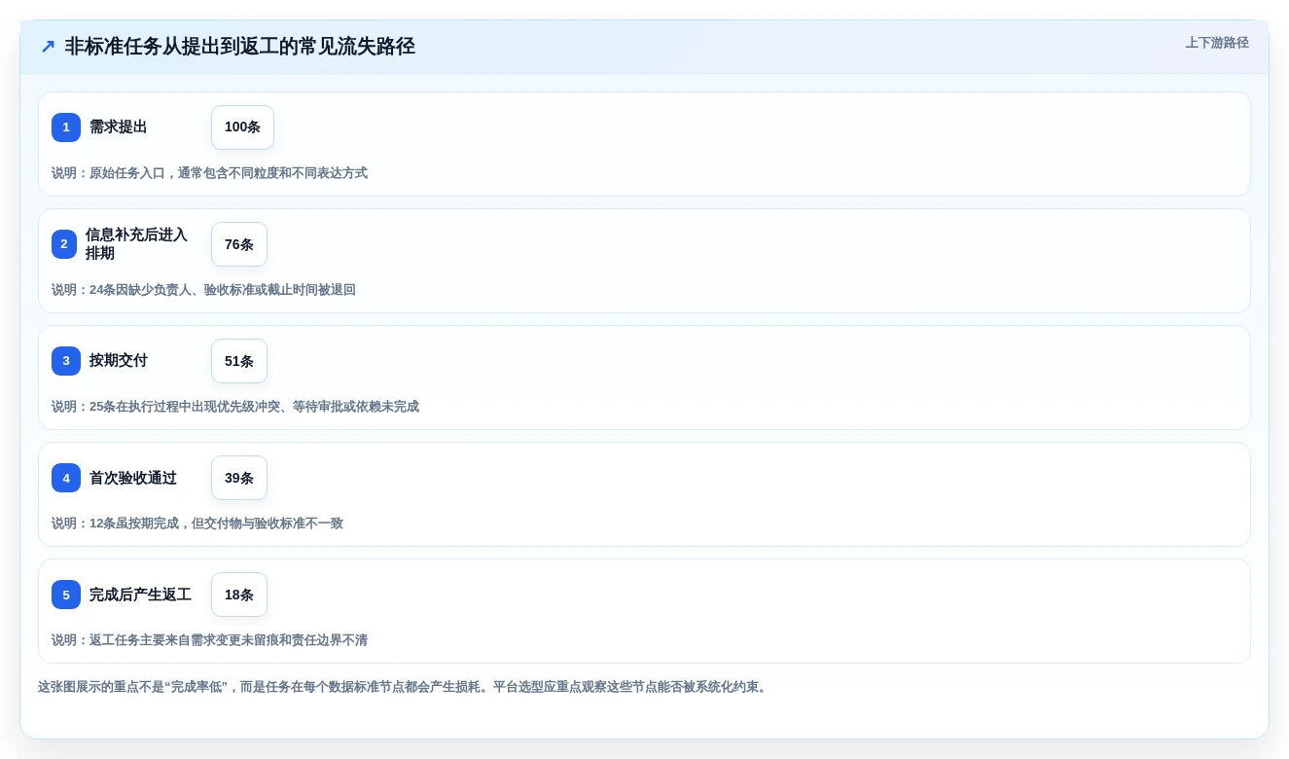Click the note about 24条因缺少负责人被退回

203,290
